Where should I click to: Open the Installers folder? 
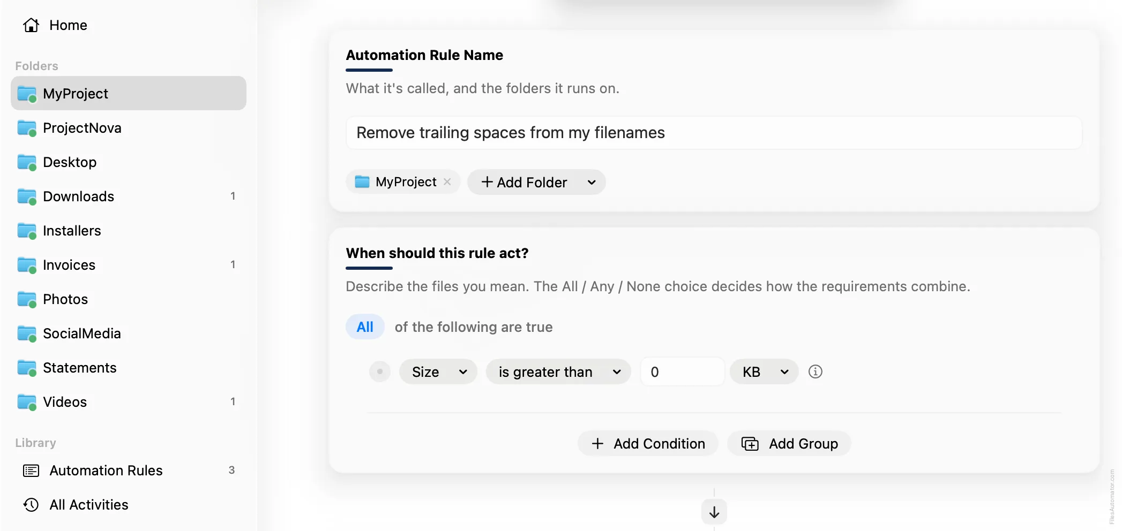tap(129, 231)
